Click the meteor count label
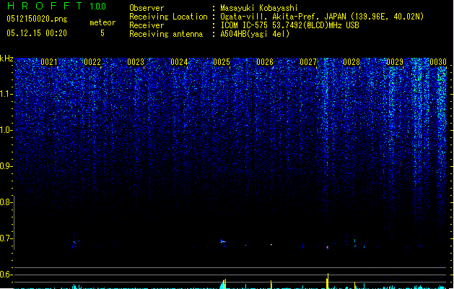Image resolution: width=454 pixels, height=289 pixels. tap(102, 22)
